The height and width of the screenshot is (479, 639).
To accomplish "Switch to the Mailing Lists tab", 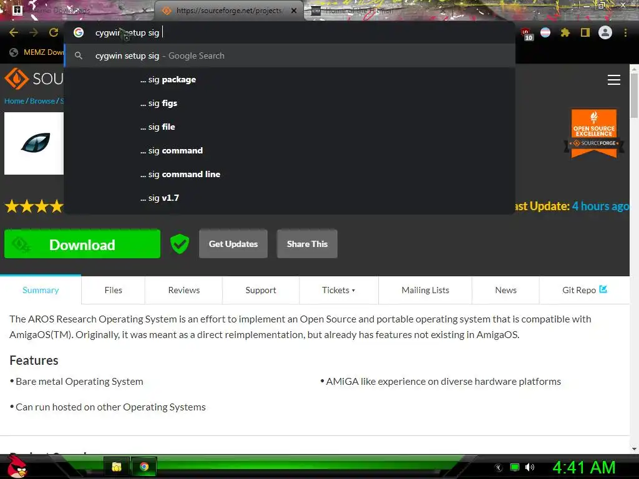I will [425, 290].
